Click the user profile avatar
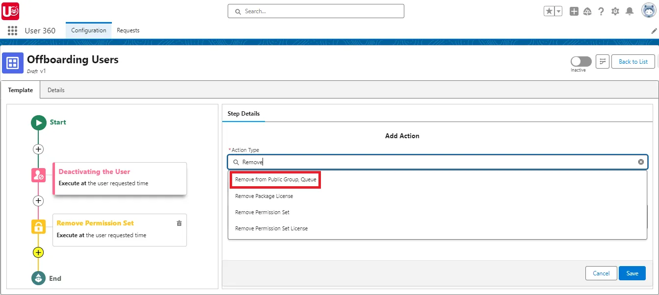The width and height of the screenshot is (659, 295). tap(648, 10)
